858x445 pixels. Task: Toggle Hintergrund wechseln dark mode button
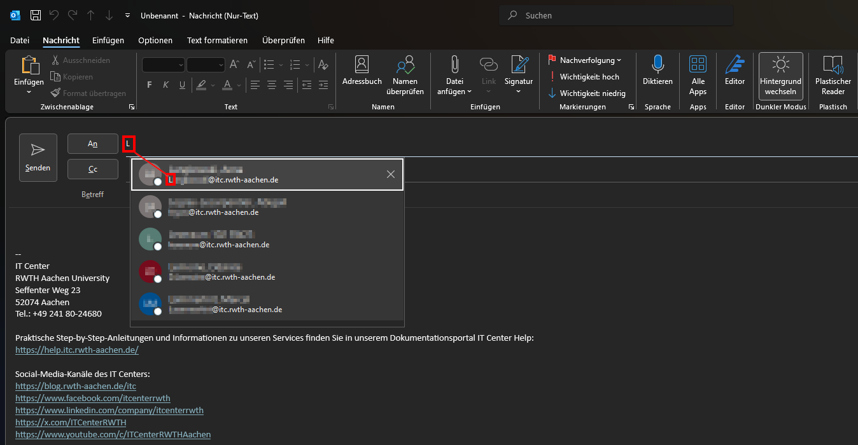tap(780, 76)
